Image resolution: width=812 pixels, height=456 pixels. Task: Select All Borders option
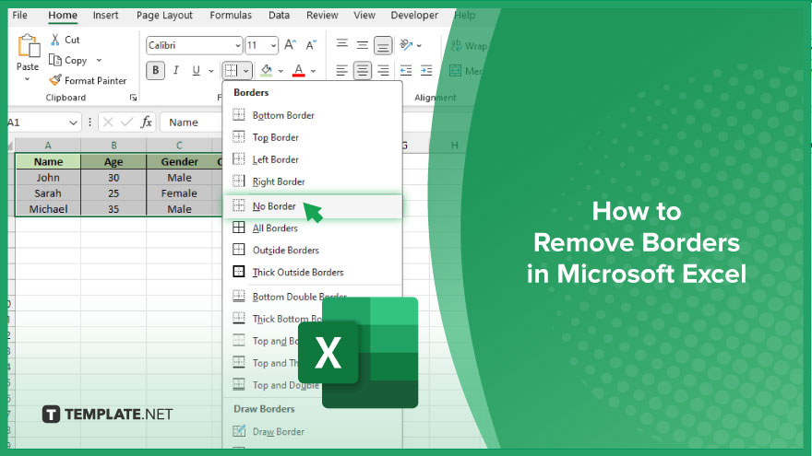[312, 228]
